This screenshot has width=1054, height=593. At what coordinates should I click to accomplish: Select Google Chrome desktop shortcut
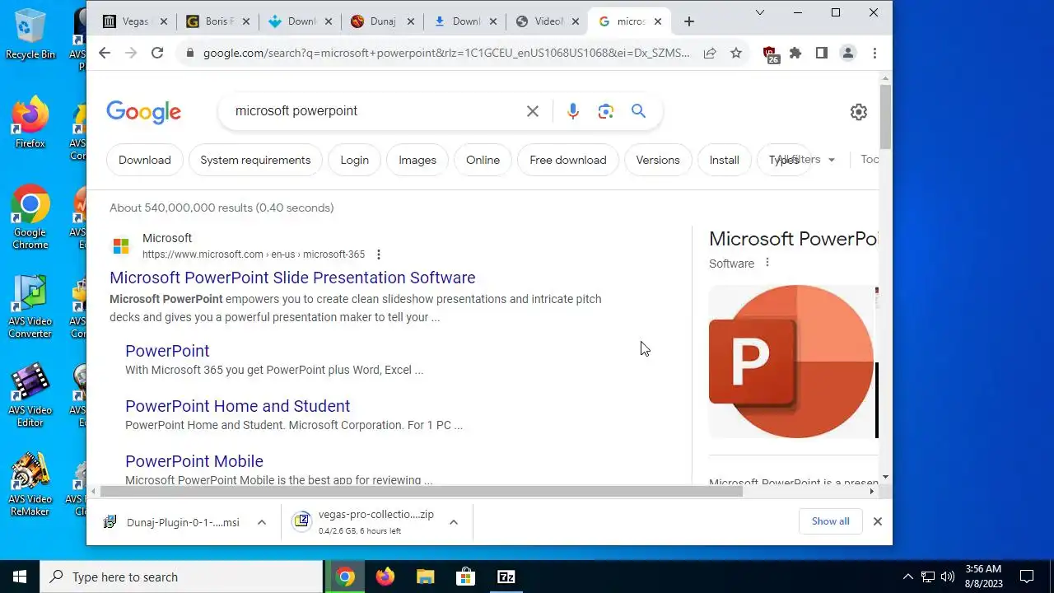coord(30,217)
